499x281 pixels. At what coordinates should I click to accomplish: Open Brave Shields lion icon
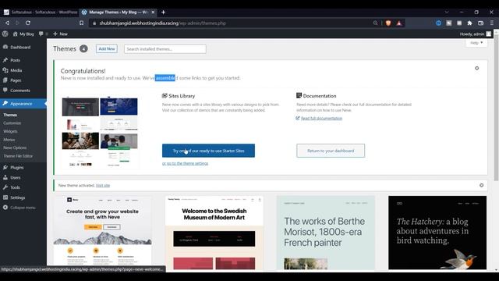388,23
